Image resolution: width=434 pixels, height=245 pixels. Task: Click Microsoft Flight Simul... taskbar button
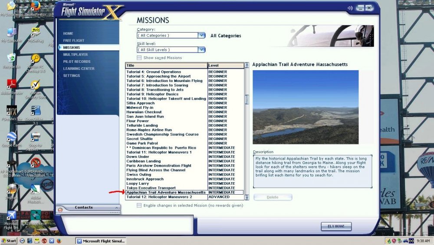[101, 241]
